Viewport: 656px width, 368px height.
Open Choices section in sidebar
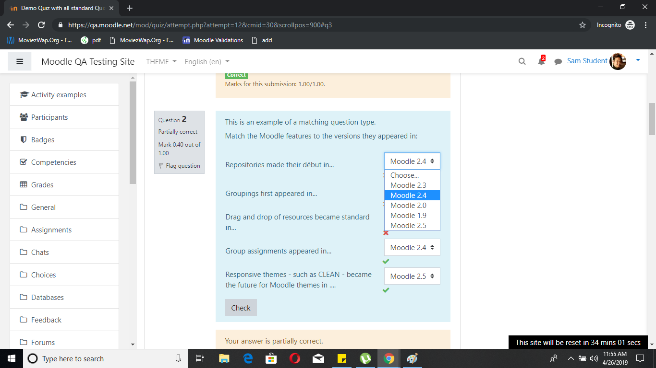coord(64,275)
